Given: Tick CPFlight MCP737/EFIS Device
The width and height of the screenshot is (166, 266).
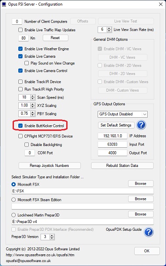Looking at the screenshot, I should [20, 136].
